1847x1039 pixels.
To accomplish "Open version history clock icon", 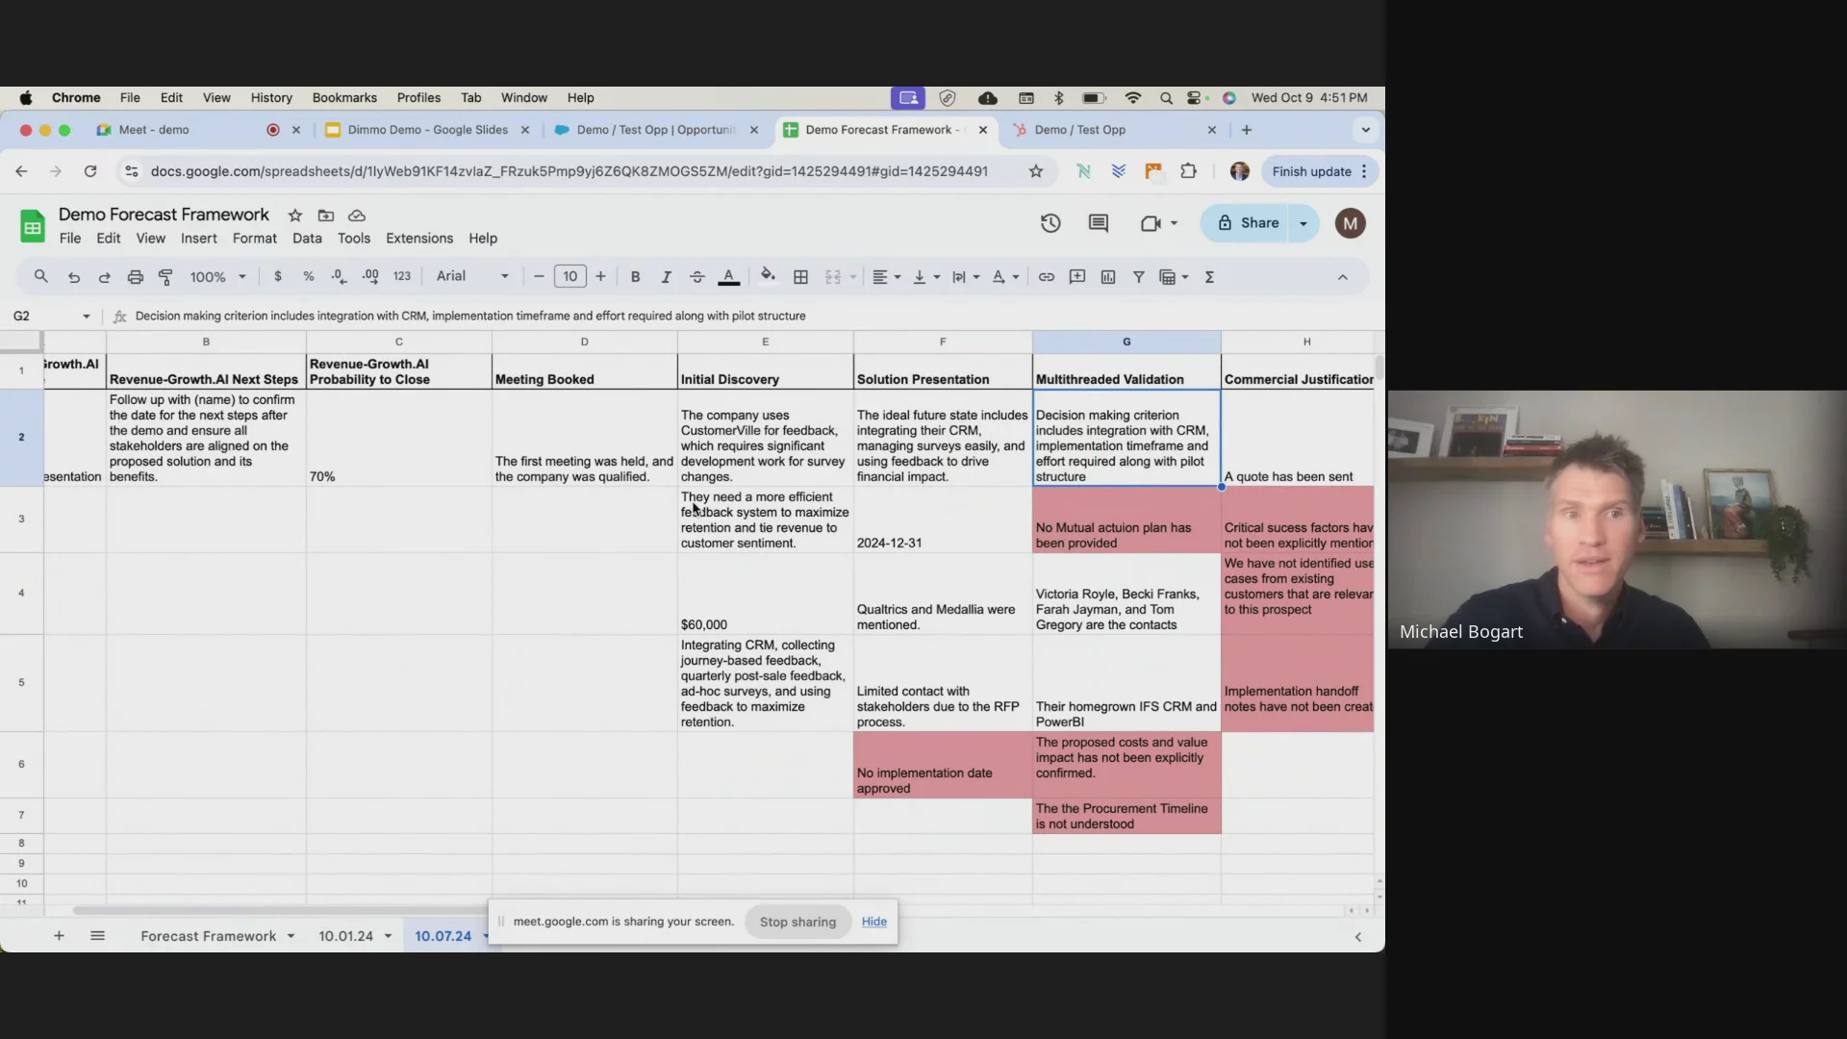I will tap(1050, 223).
